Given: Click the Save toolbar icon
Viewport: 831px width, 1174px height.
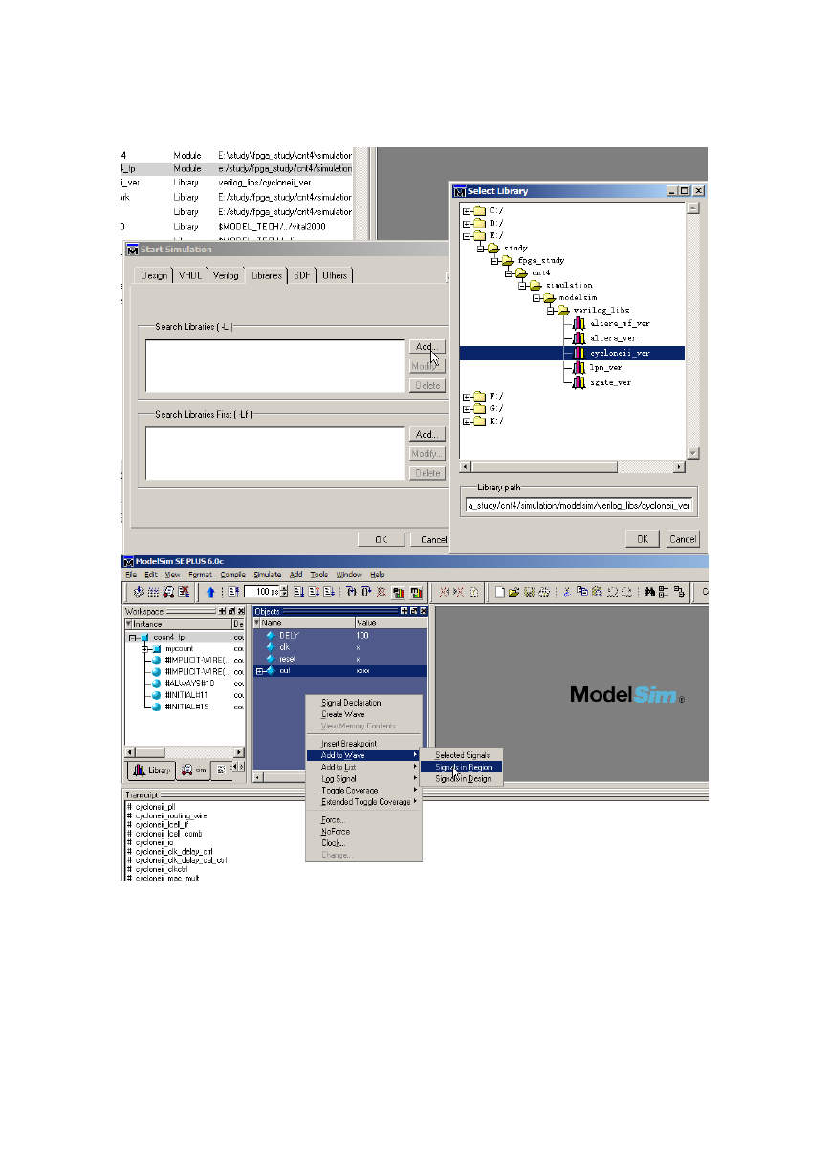Looking at the screenshot, I should tap(529, 593).
